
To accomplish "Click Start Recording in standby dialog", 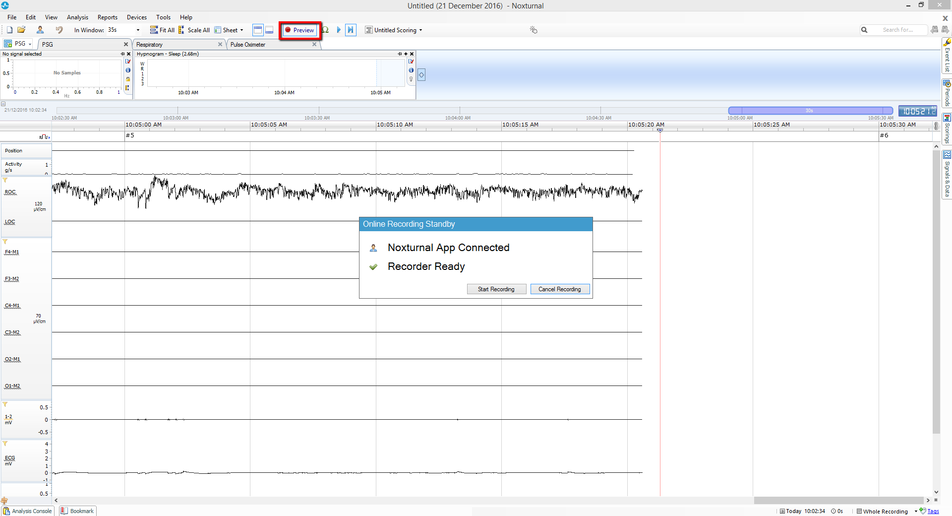I will (x=496, y=289).
